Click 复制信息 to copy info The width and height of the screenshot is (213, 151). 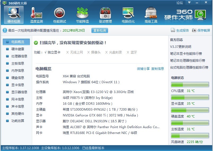coord(158,69)
